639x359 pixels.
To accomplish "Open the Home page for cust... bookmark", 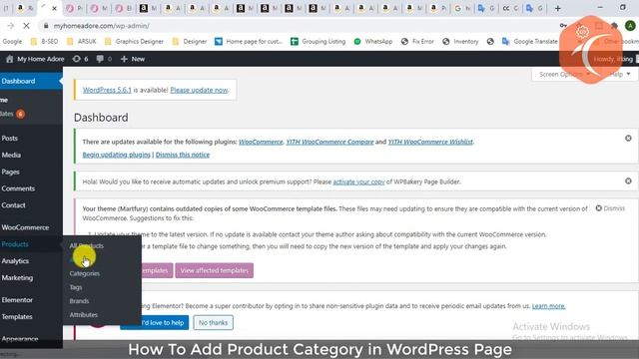I will click(x=249, y=42).
